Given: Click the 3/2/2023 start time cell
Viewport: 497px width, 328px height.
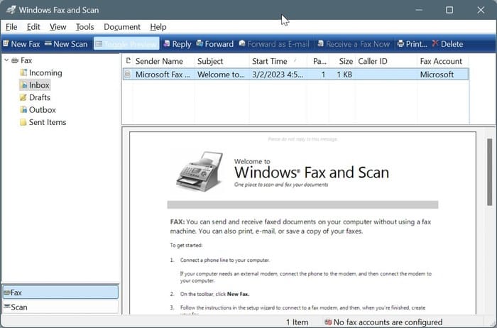Looking at the screenshot, I should [x=278, y=75].
